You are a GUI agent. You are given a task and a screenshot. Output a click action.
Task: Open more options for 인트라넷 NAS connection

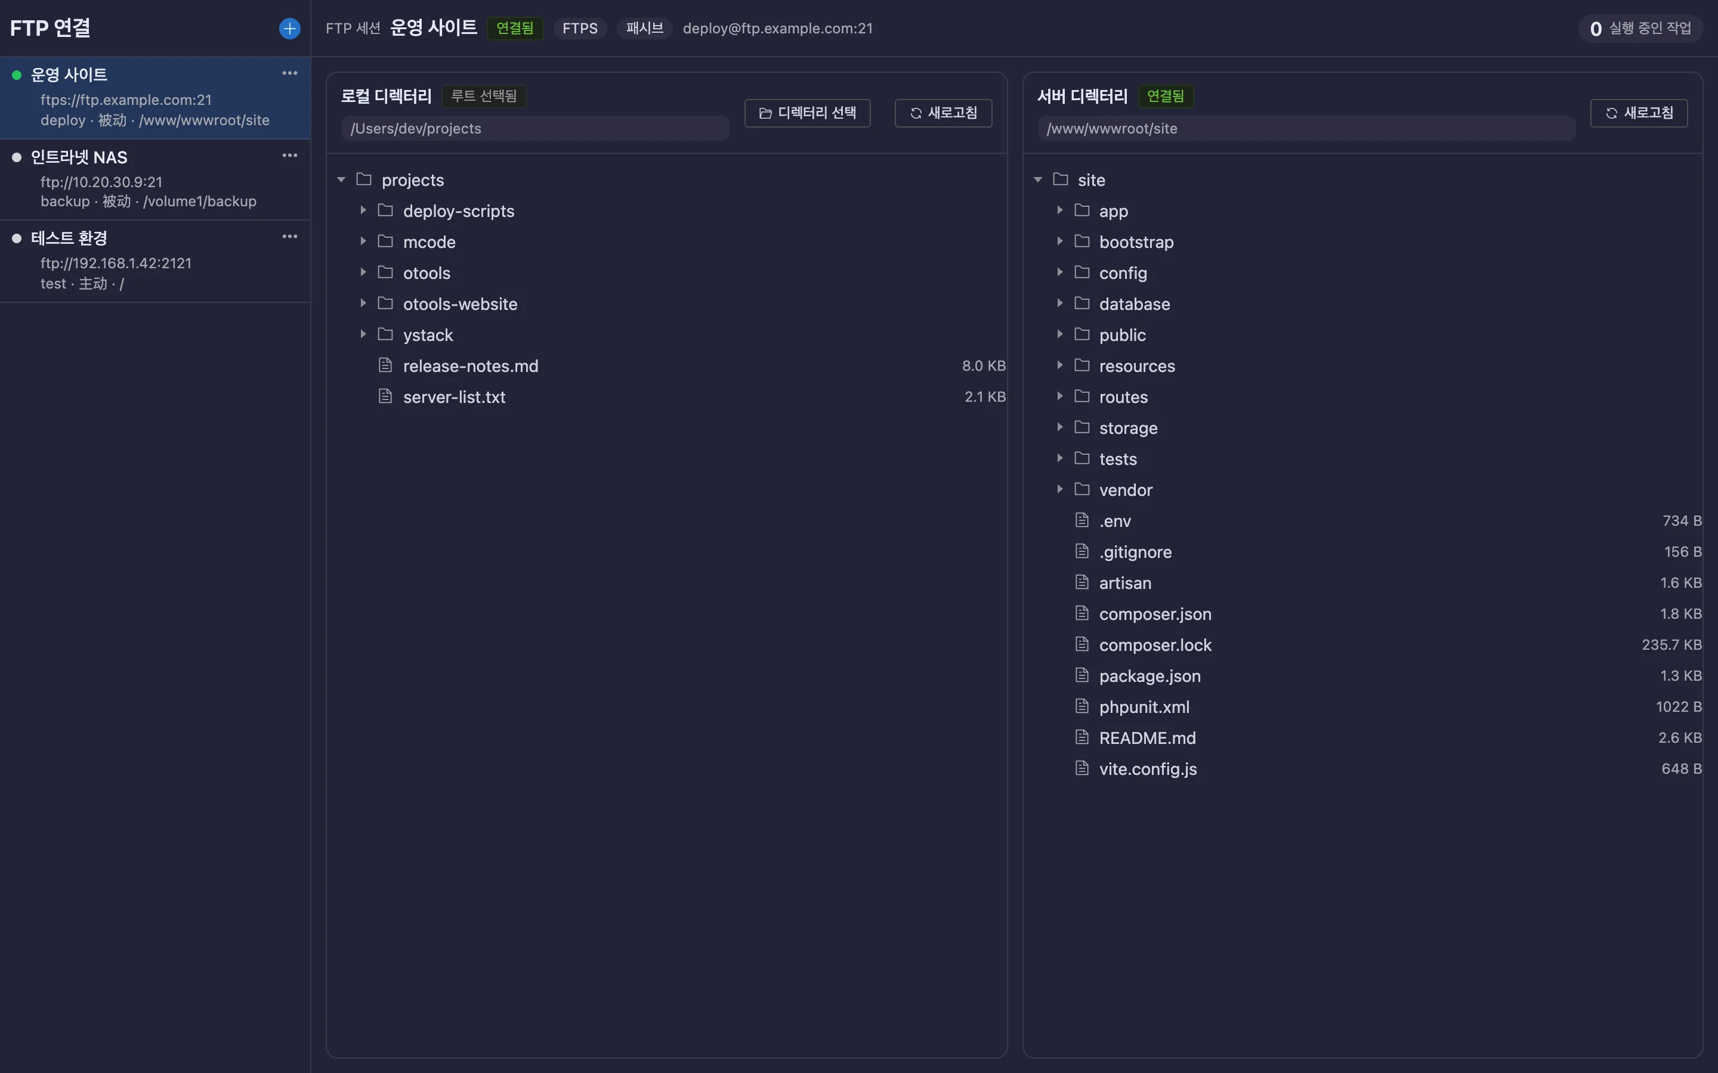(290, 156)
